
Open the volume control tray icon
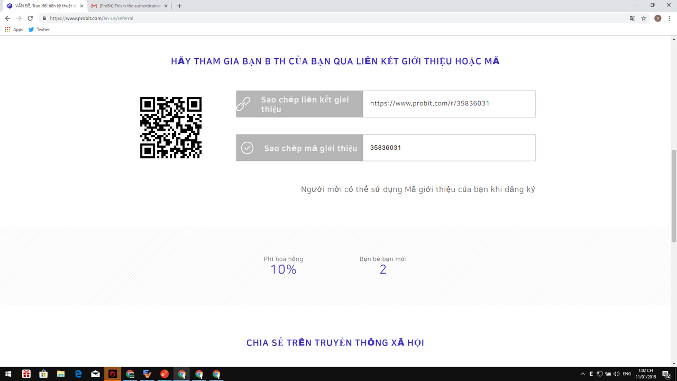(x=617, y=374)
